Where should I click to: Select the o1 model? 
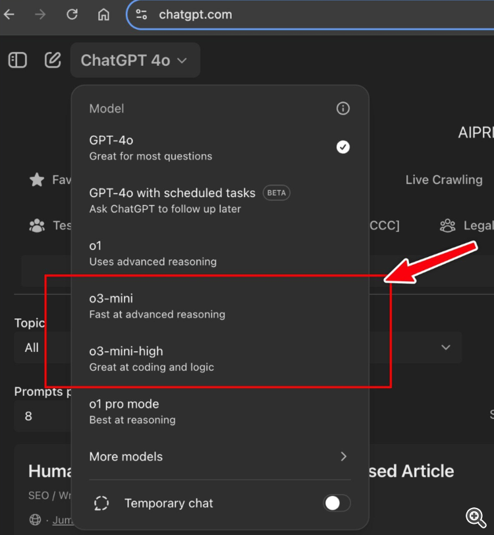click(220, 253)
